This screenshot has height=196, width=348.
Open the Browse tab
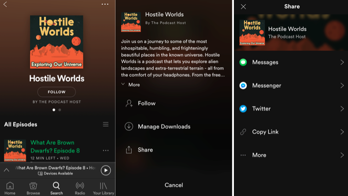pos(33,188)
